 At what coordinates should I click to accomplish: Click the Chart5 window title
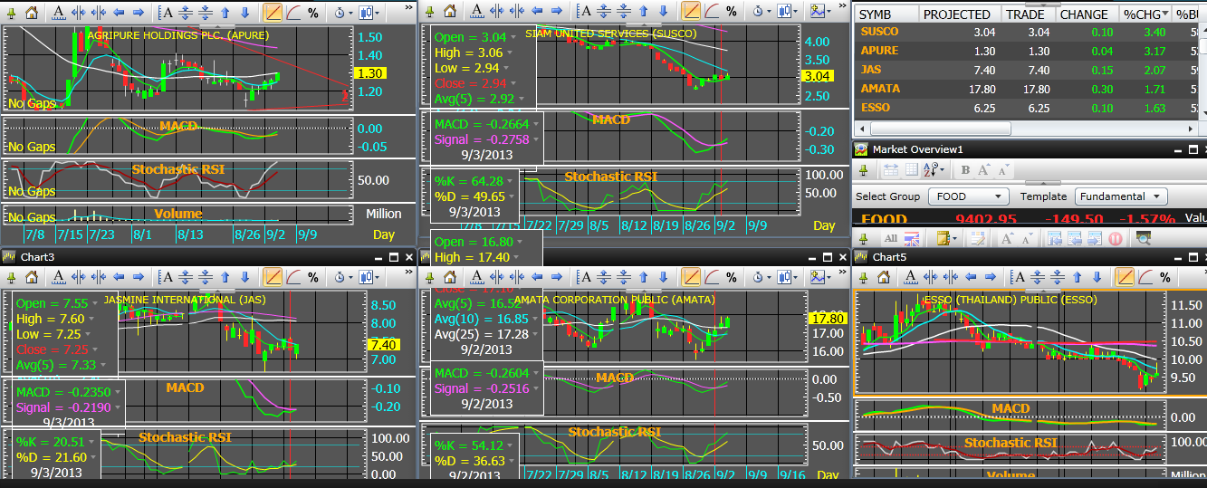point(889,257)
